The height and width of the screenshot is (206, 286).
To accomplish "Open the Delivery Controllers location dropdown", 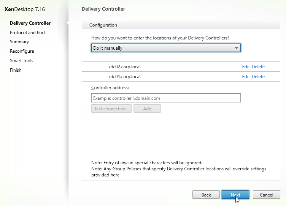I will click(x=166, y=48).
